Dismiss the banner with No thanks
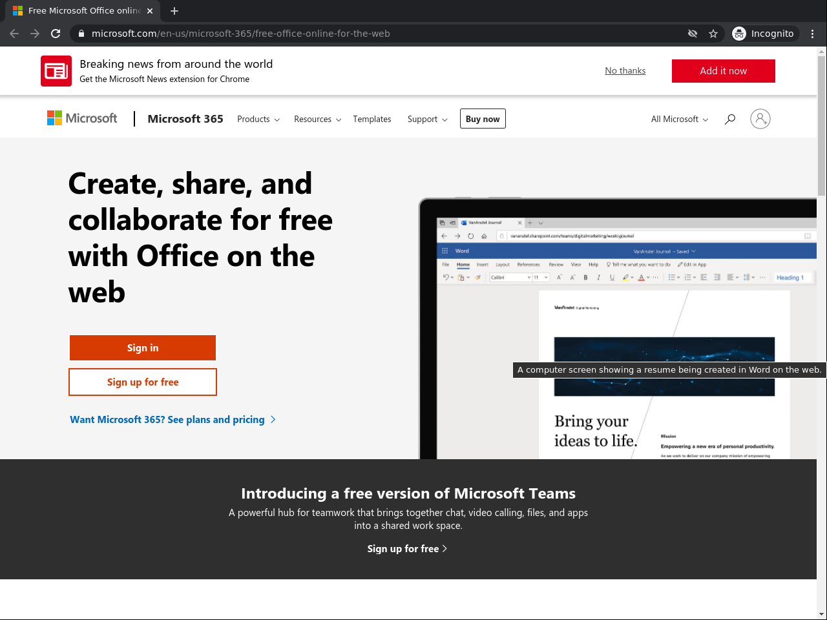 coord(625,71)
